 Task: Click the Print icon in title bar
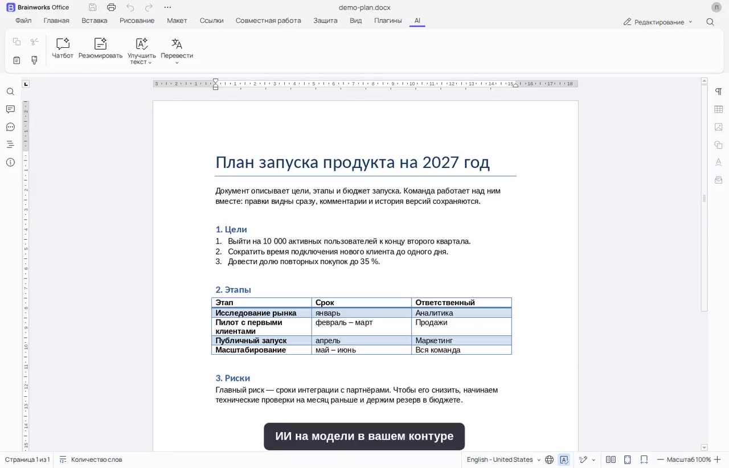(x=111, y=7)
